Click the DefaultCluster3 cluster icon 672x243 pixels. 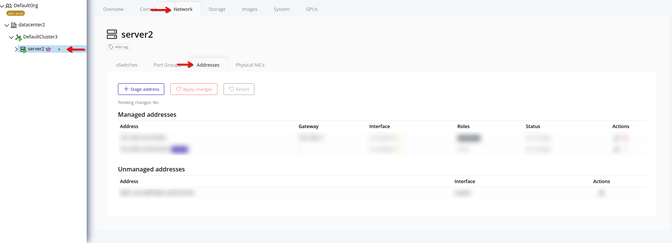(x=18, y=37)
